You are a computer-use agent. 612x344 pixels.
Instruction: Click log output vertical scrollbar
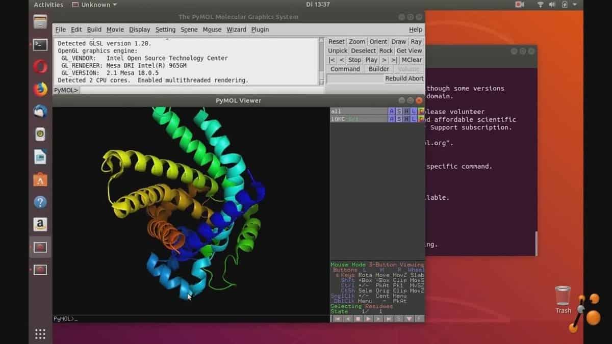[322, 61]
